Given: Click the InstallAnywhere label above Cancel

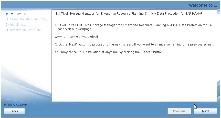Looking at the screenshot, I should [15, 105].
